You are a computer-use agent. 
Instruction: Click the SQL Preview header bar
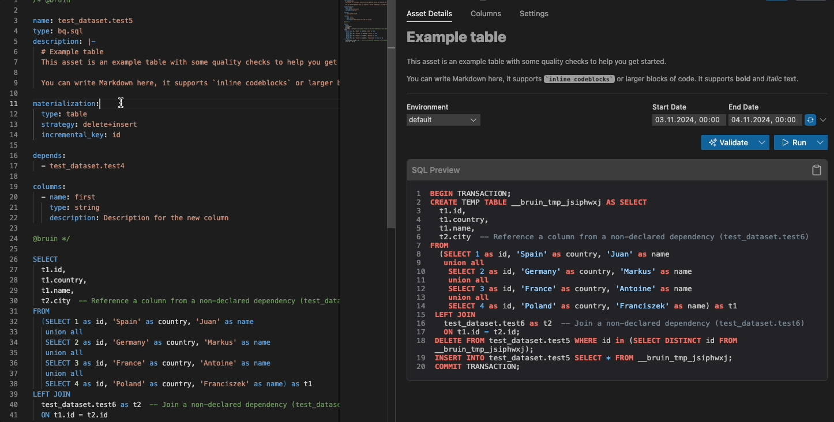617,170
